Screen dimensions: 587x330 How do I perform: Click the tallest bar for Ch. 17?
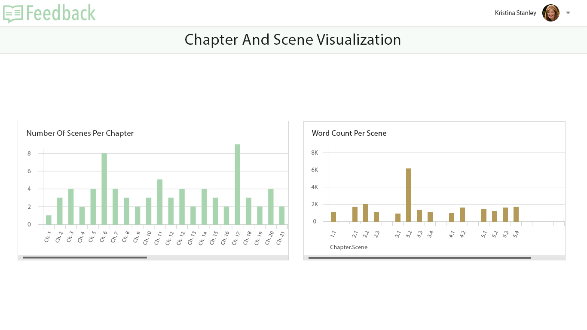(x=237, y=184)
